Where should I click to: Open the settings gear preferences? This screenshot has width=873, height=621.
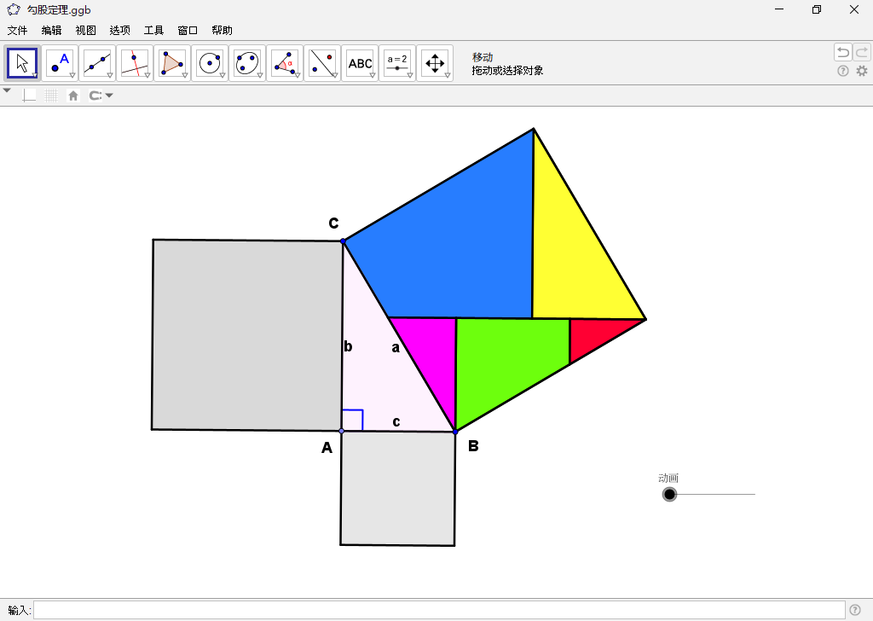[x=862, y=71]
